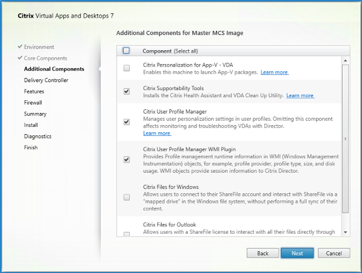The image size is (362, 273).
Task: Cancel the installation wizard
Action: (x=334, y=253)
